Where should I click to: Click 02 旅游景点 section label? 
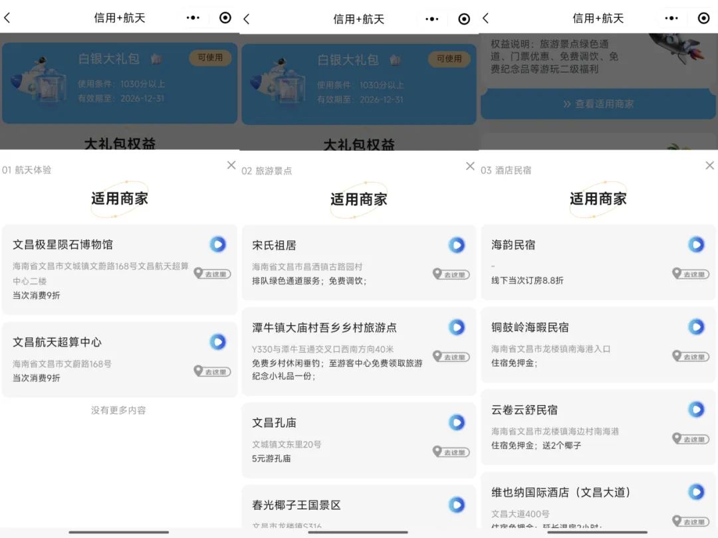point(267,171)
